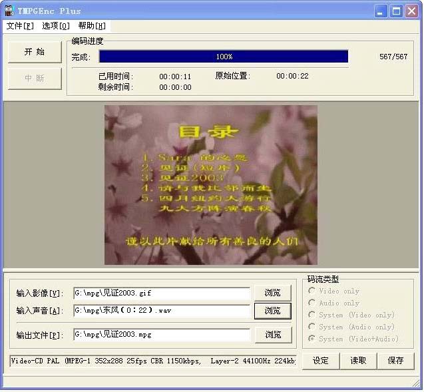The image size is (424, 392).
Task: Select the Video only stream type
Action: [x=312, y=291]
